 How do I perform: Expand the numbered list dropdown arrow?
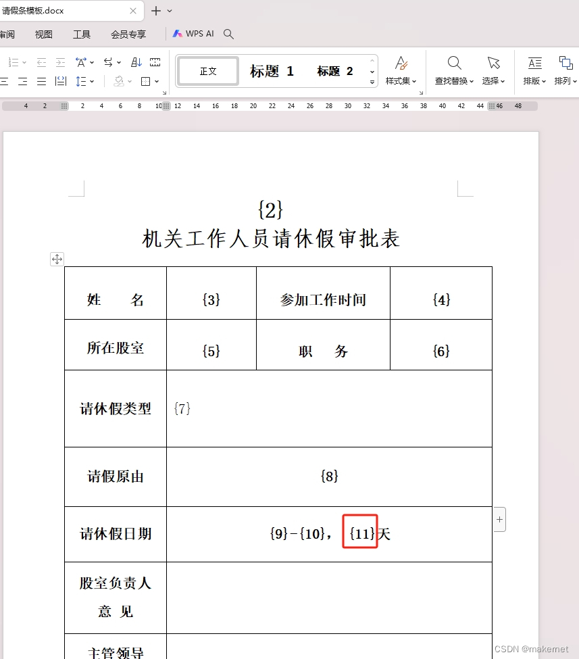[x=24, y=63]
